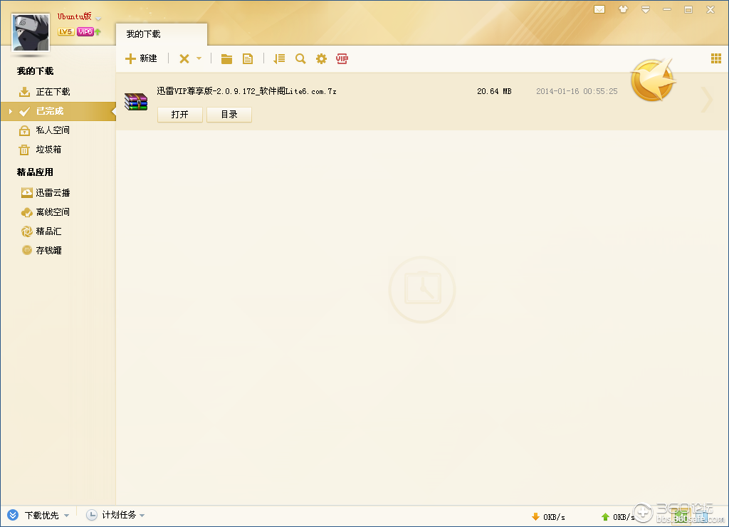The height and width of the screenshot is (527, 729).
Task: Click the 精品应用 sidebar heading
Action: tap(35, 172)
